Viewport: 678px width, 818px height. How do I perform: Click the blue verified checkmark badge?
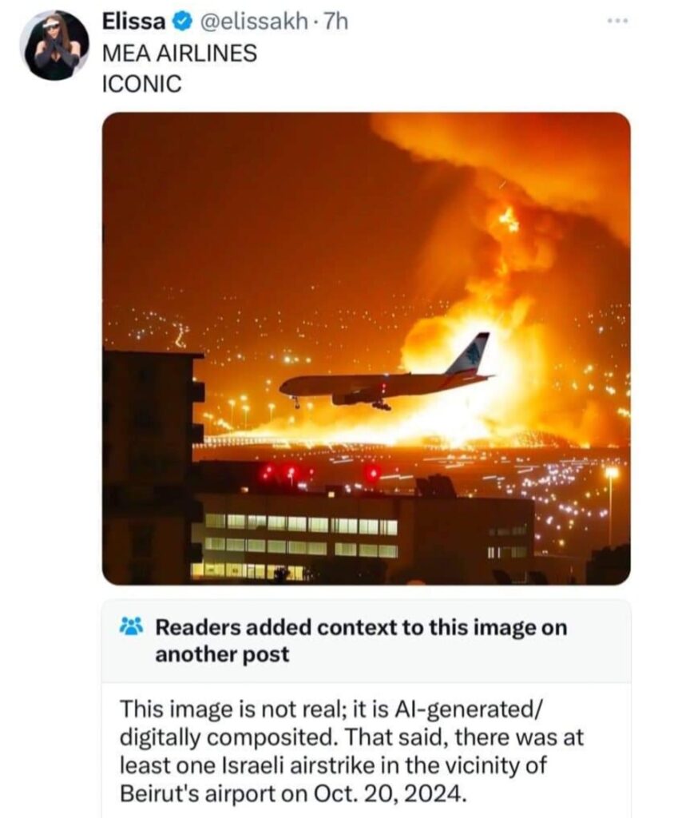[x=180, y=22]
